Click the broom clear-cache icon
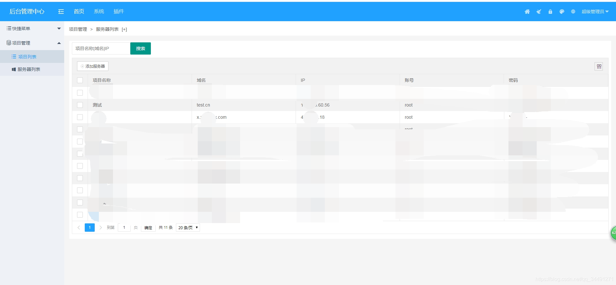The image size is (616, 285). coord(539,12)
